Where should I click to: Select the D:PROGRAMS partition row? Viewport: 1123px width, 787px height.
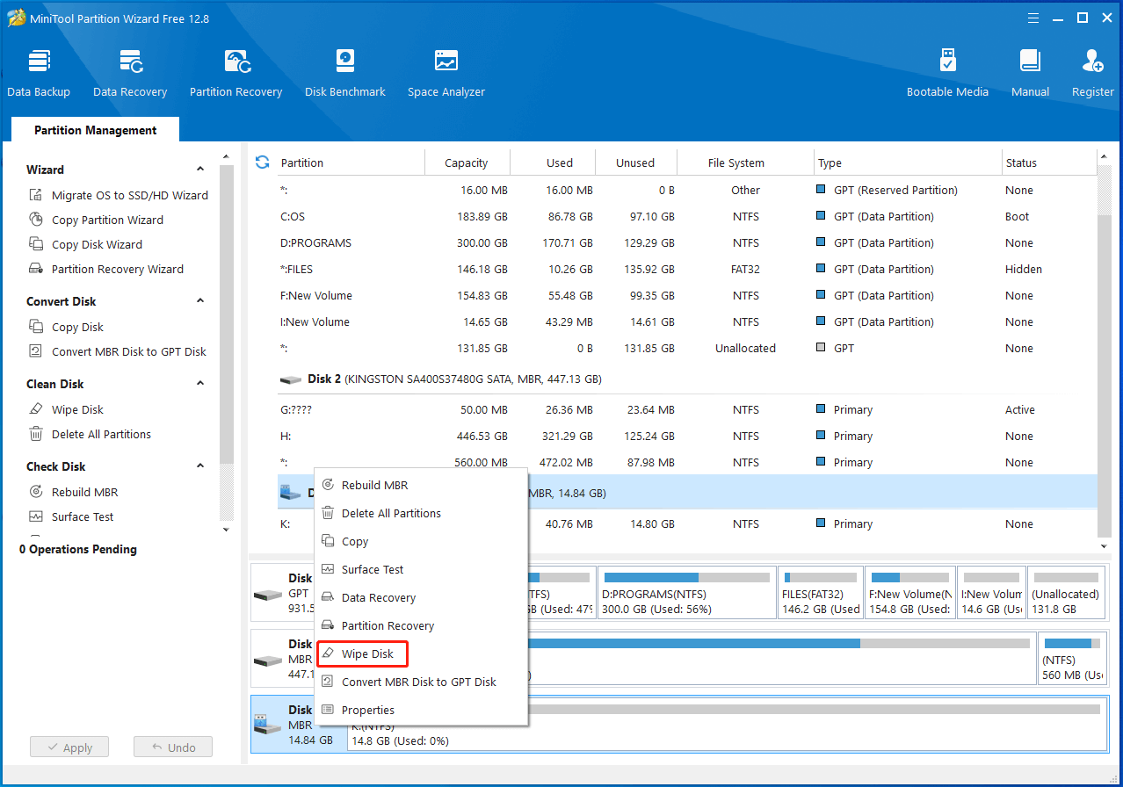686,242
